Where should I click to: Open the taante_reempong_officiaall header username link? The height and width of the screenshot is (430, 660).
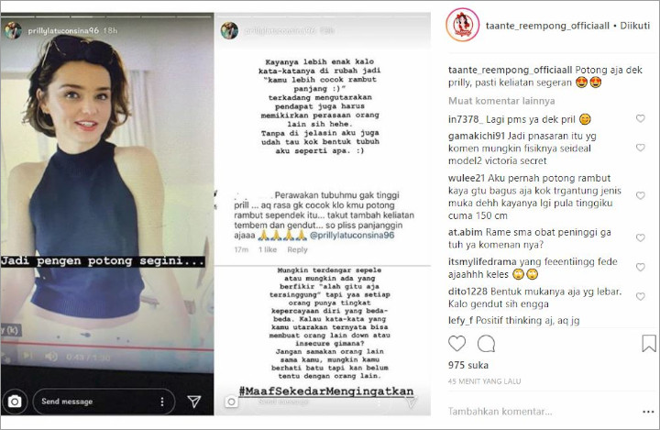(x=547, y=26)
